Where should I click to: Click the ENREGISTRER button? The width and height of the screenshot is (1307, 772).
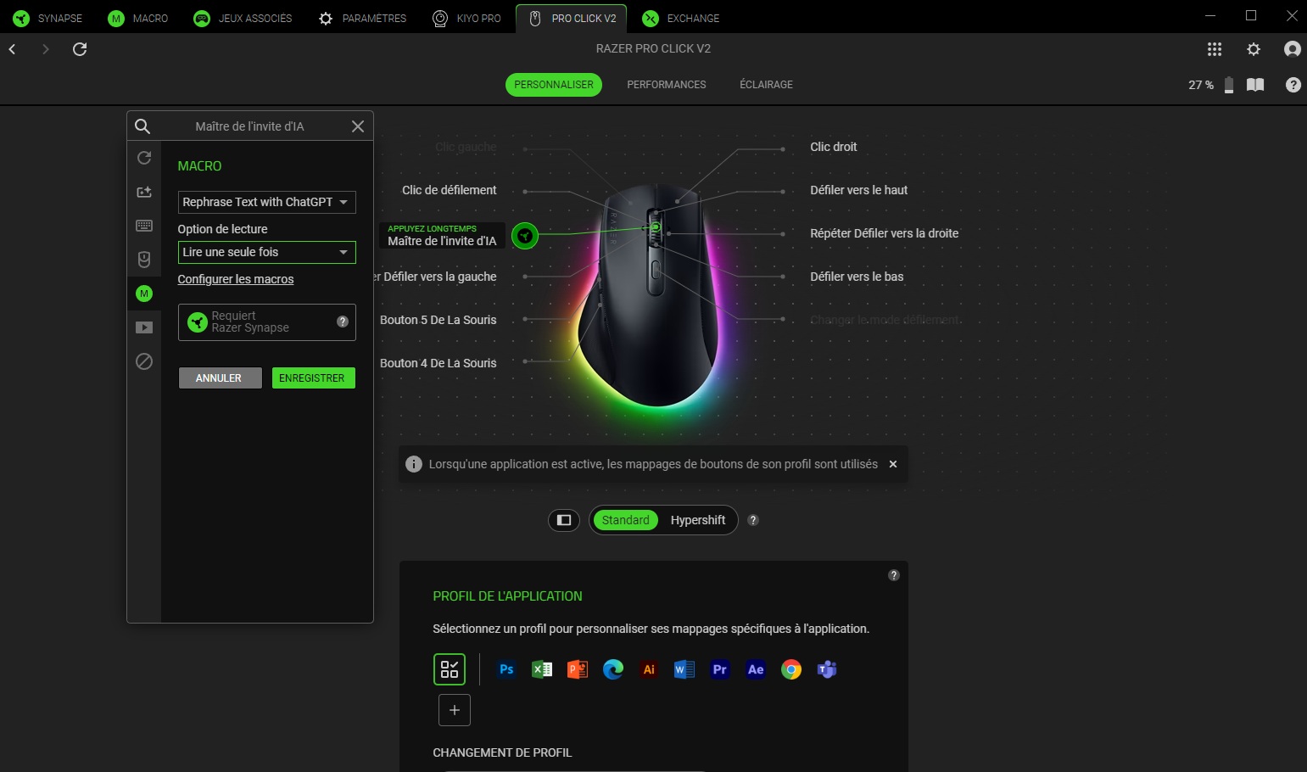coord(313,378)
